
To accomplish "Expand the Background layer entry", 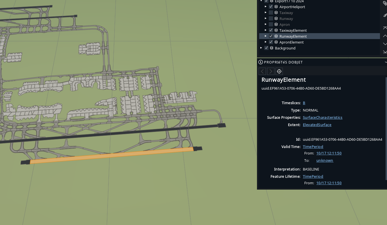I will [x=261, y=48].
